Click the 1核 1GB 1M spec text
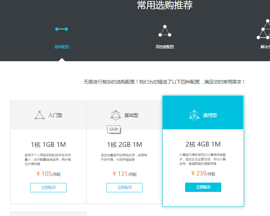This screenshot has height=216, width=270. (48, 145)
